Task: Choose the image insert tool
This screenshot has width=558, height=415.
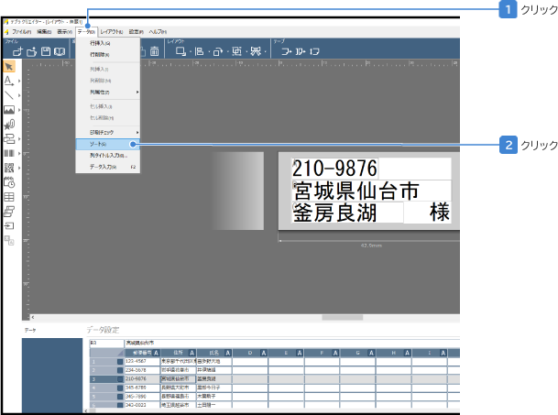Action: pyautogui.click(x=8, y=110)
